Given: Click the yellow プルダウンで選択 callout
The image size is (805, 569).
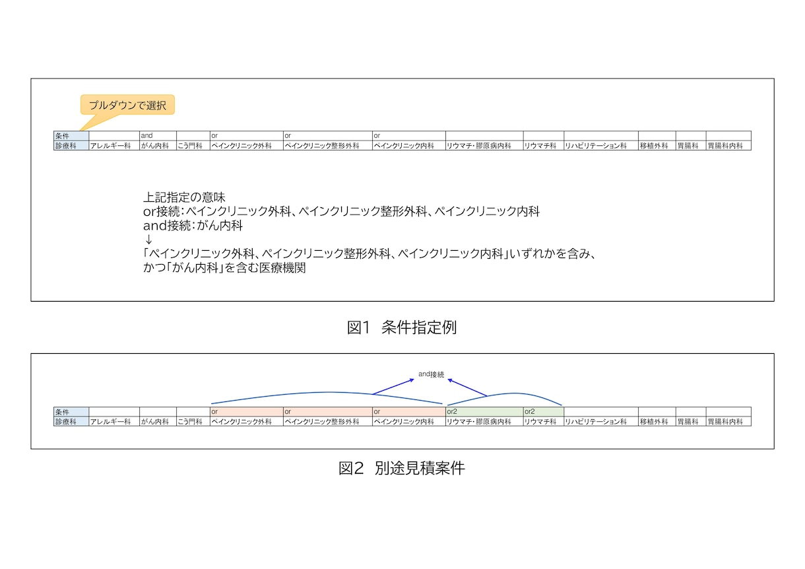Looking at the screenshot, I should (x=127, y=105).
